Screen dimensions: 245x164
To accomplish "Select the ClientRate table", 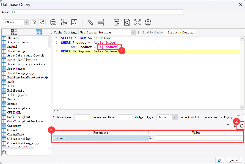I will coord(15,134).
